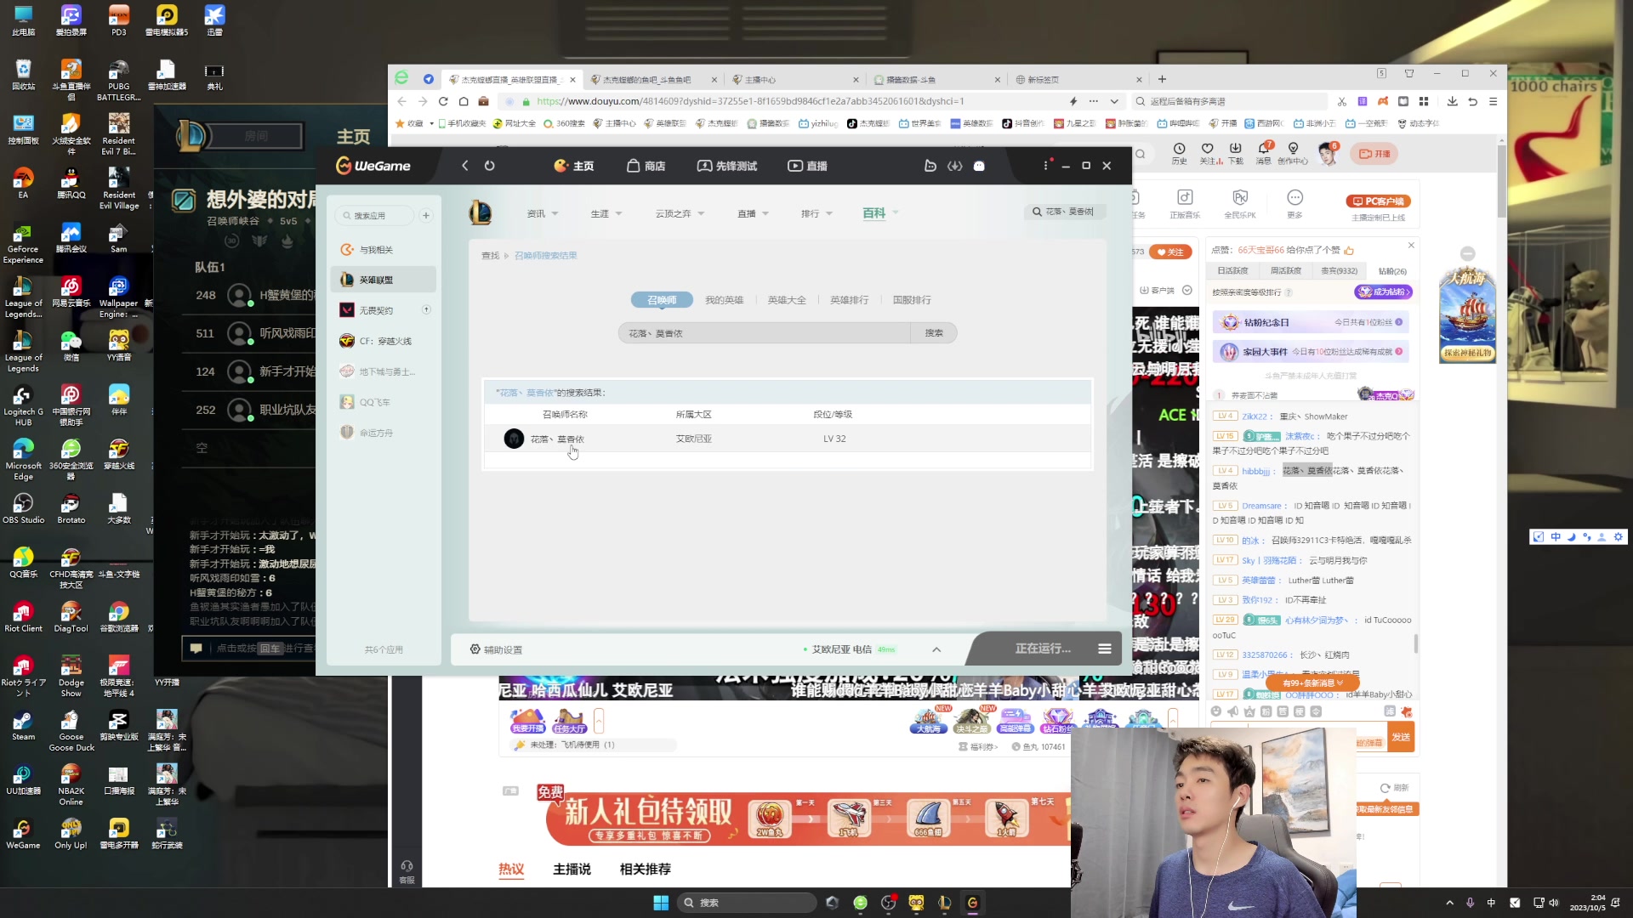Open Windows Start menu
Screen dimensions: 1633x918
coord(661,903)
